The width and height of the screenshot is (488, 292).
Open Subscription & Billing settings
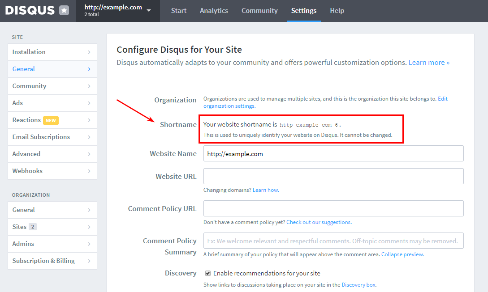click(x=52, y=261)
